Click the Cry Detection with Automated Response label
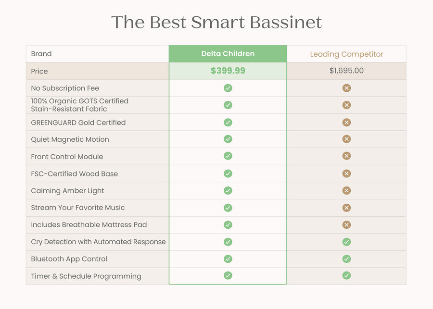The image size is (433, 309). pyautogui.click(x=98, y=242)
